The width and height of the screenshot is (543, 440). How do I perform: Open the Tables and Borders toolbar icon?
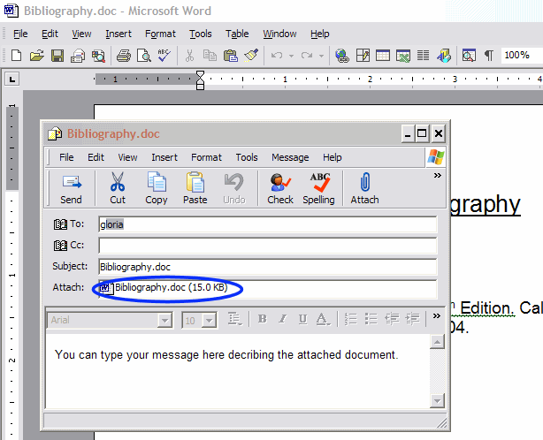[x=363, y=56]
